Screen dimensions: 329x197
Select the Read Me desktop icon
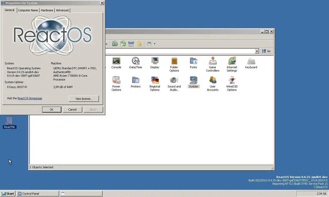10,123
